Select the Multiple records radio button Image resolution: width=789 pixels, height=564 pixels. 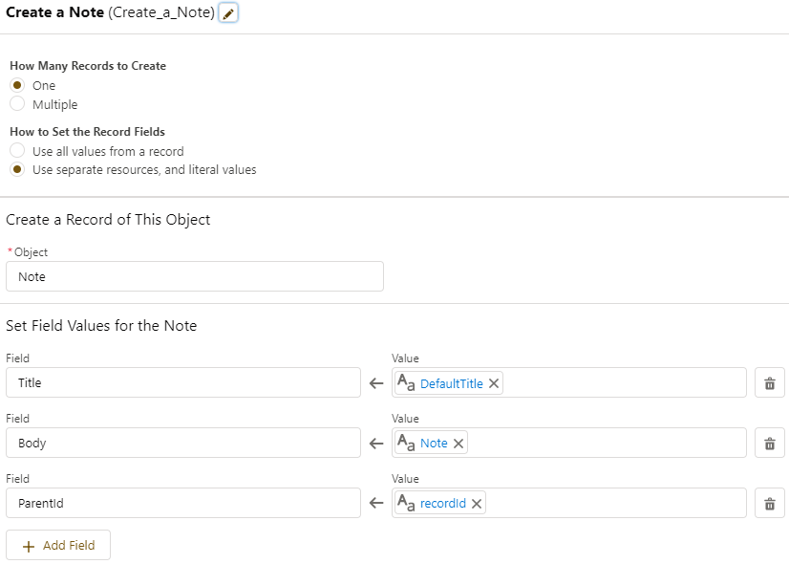tap(17, 104)
